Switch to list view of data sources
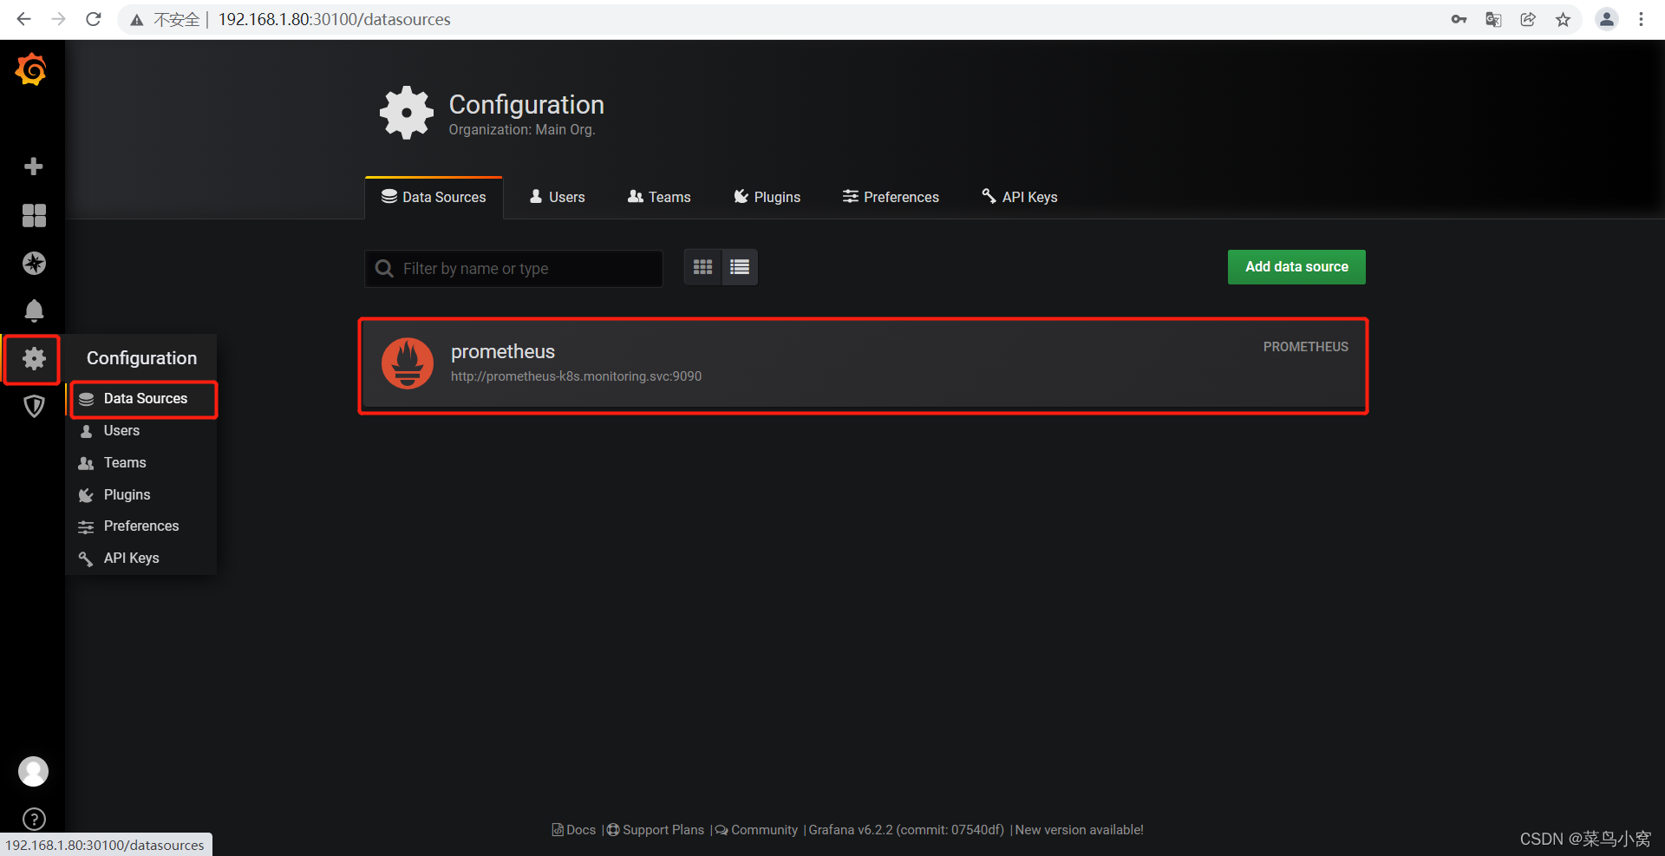 click(x=740, y=267)
